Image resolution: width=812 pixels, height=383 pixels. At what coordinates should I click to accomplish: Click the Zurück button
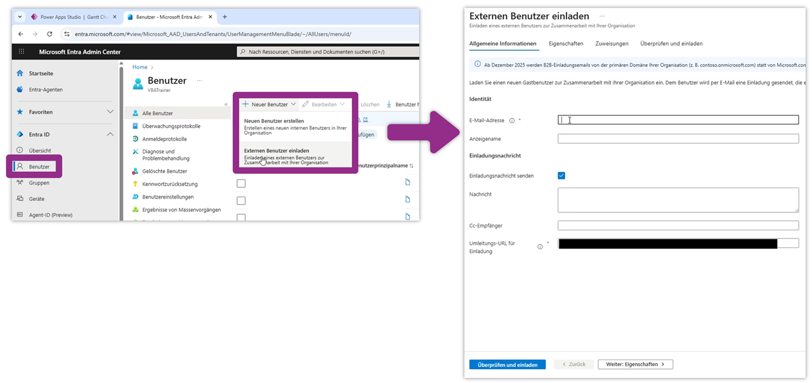tap(573, 365)
